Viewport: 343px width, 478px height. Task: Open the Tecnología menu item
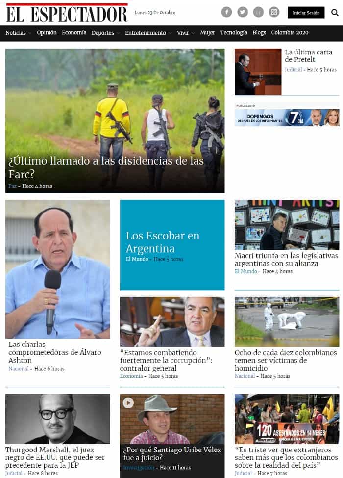tap(233, 32)
